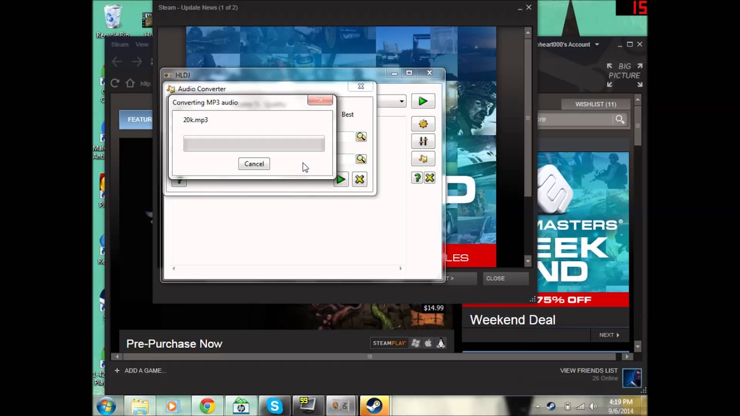Click the Steam store search field
Viewport: 740px width, 416px height.
575,119
